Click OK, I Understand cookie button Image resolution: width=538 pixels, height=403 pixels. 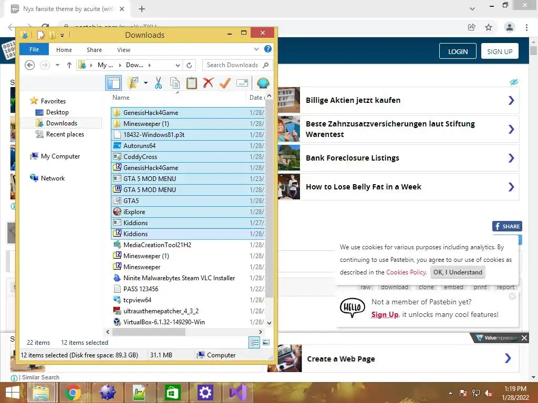coord(458,272)
